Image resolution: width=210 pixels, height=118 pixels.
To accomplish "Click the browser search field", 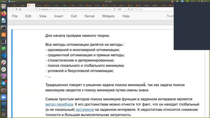I will 154,10.
